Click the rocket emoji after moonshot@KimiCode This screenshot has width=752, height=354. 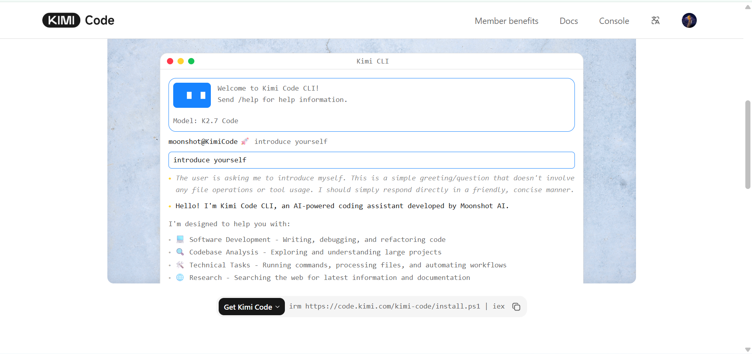(x=245, y=142)
